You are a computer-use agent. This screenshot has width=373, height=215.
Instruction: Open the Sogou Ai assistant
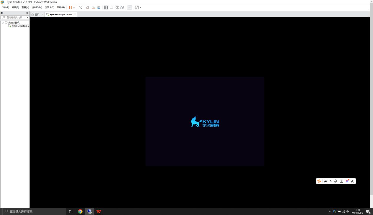353,181
